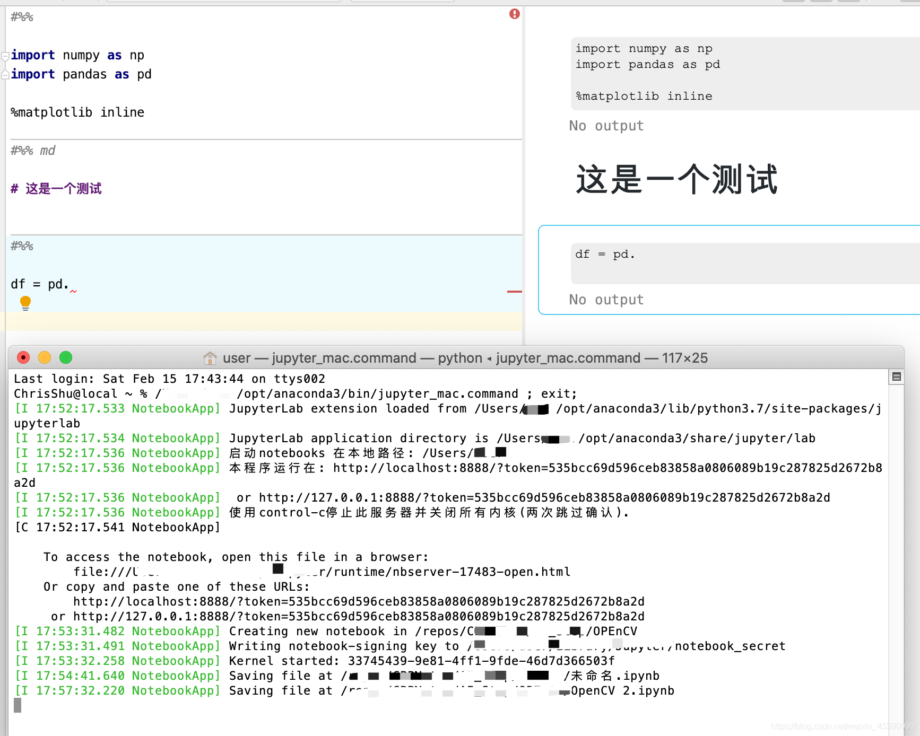The image size is (920, 736).
Task: Click 'No output' under first preview cell
Action: click(x=606, y=126)
